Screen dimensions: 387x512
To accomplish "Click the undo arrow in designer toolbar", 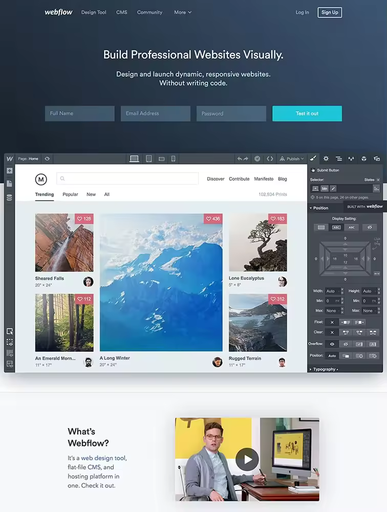I will click(x=240, y=159).
